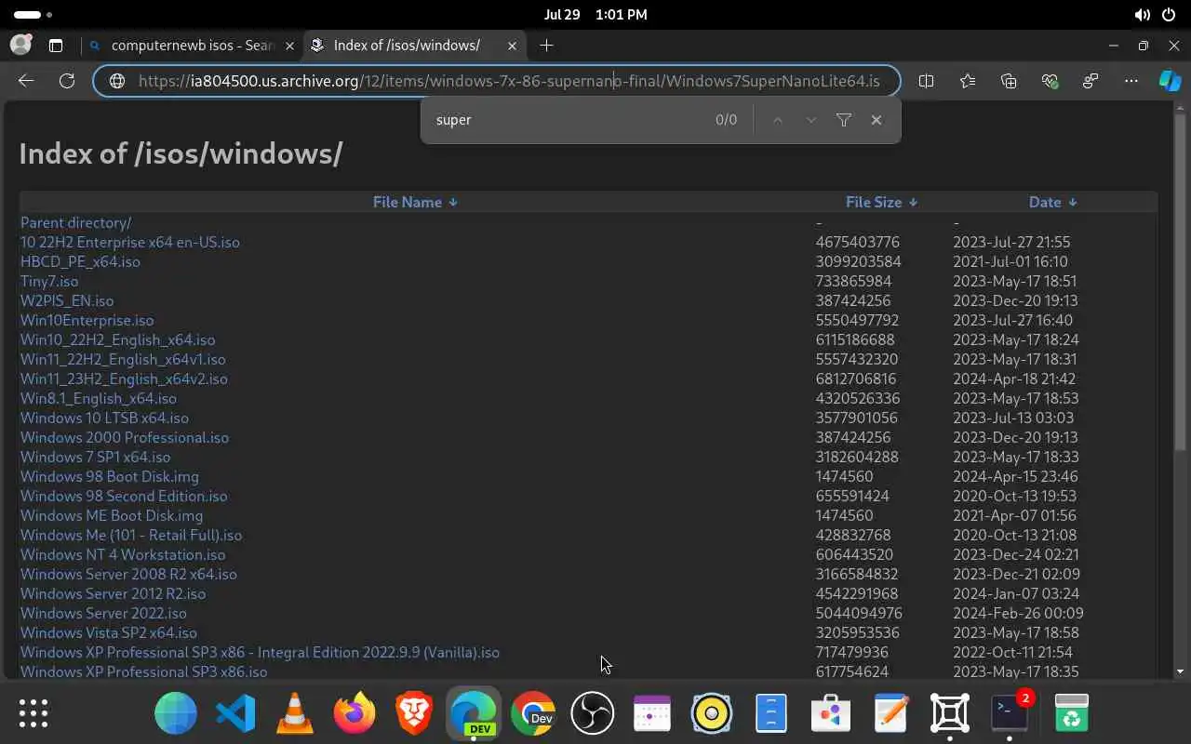Viewport: 1191px width, 744px height.
Task: Open Edge Settings and more menu
Action: (1131, 81)
